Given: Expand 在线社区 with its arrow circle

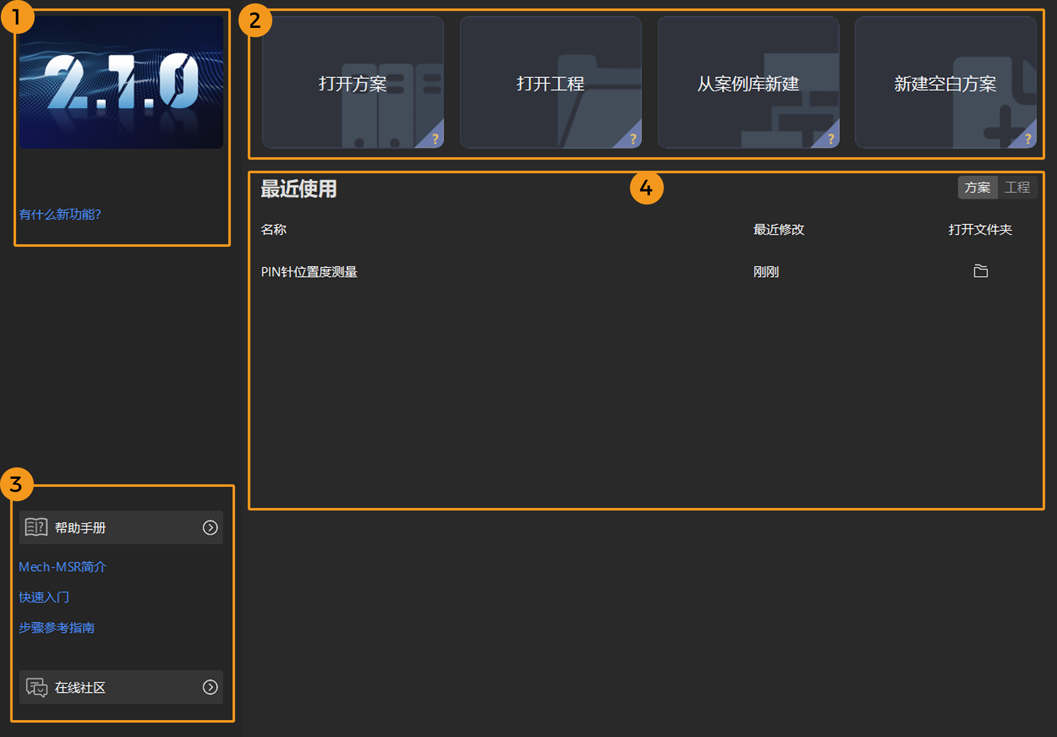Looking at the screenshot, I should 211,687.
